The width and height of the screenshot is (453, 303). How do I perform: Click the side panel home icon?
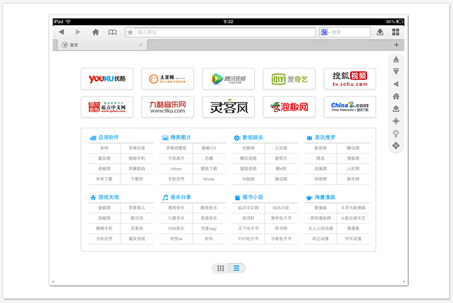click(x=396, y=97)
